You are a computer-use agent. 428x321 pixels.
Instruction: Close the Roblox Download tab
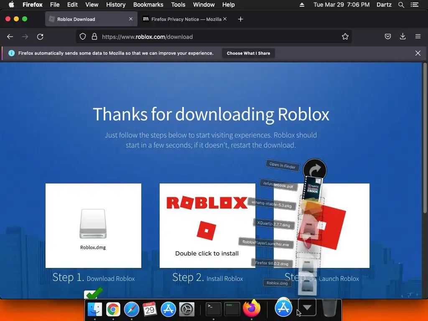click(x=131, y=19)
